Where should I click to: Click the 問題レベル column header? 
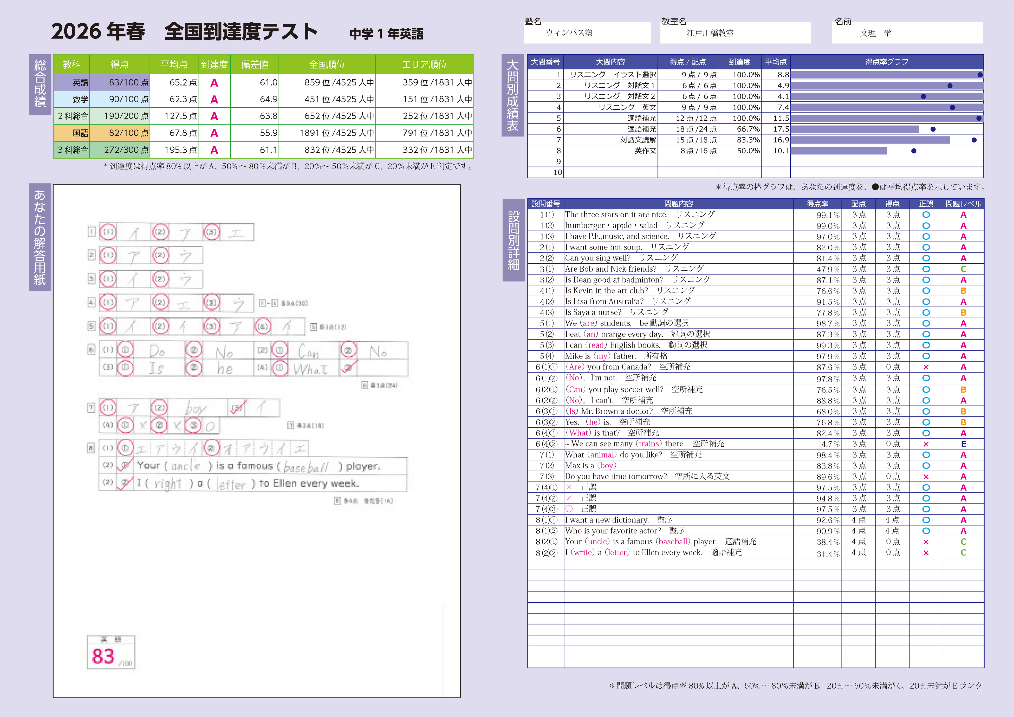963,204
